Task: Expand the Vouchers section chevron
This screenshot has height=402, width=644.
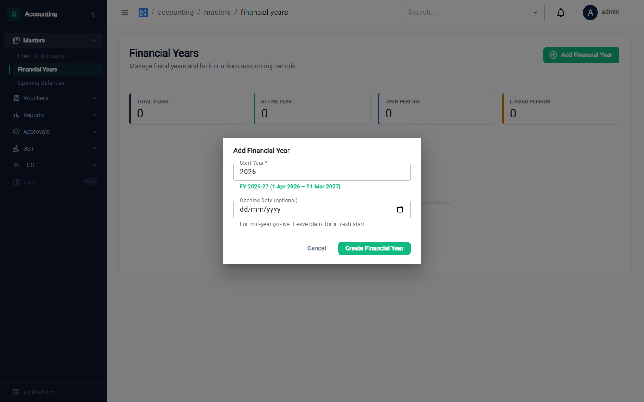Action: [94, 98]
